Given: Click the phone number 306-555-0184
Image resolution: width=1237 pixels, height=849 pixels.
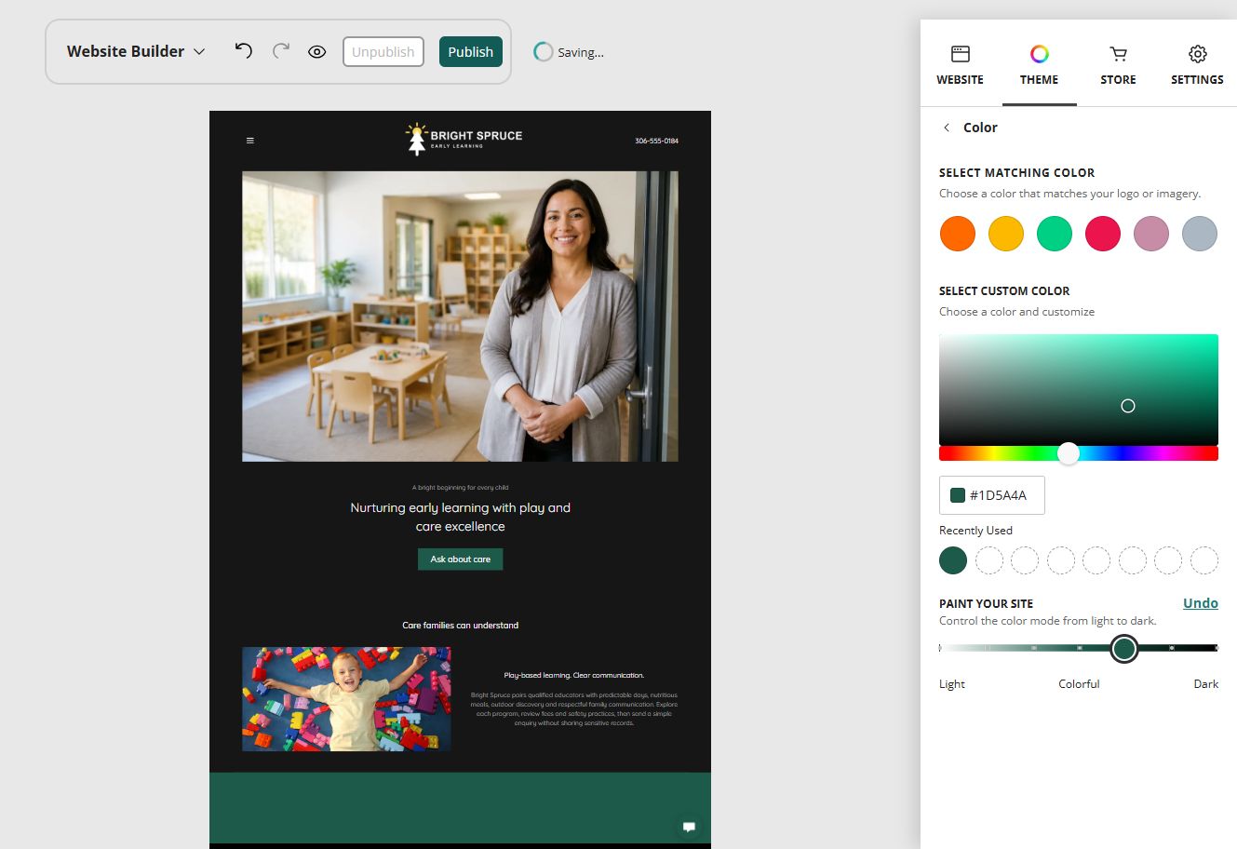Looking at the screenshot, I should tap(657, 141).
